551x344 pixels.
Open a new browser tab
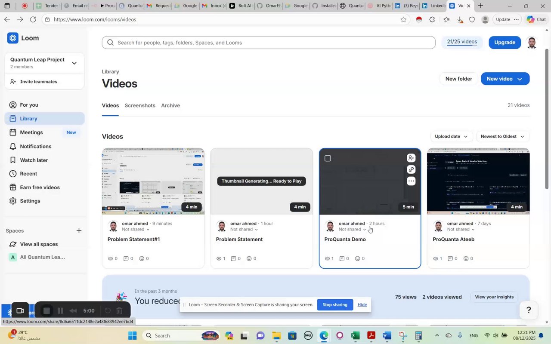(480, 6)
